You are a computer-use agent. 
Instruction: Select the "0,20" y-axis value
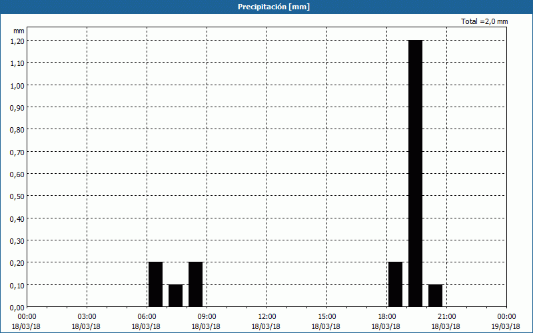17,263
